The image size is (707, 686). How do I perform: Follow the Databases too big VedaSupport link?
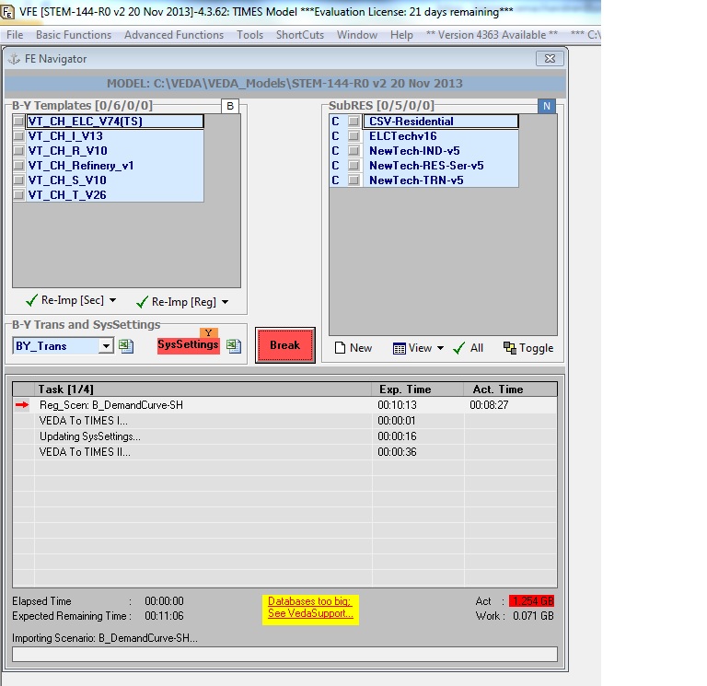click(x=309, y=608)
